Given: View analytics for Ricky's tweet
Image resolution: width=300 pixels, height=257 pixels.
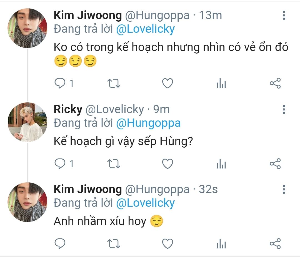Looking at the screenshot, I should (x=221, y=164).
